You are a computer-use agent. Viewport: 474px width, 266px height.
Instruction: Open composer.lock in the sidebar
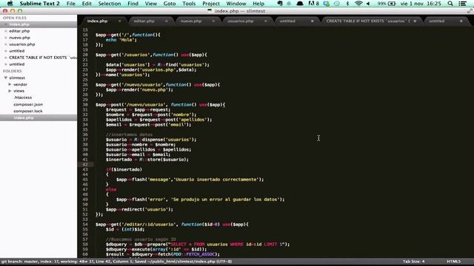pyautogui.click(x=28, y=111)
